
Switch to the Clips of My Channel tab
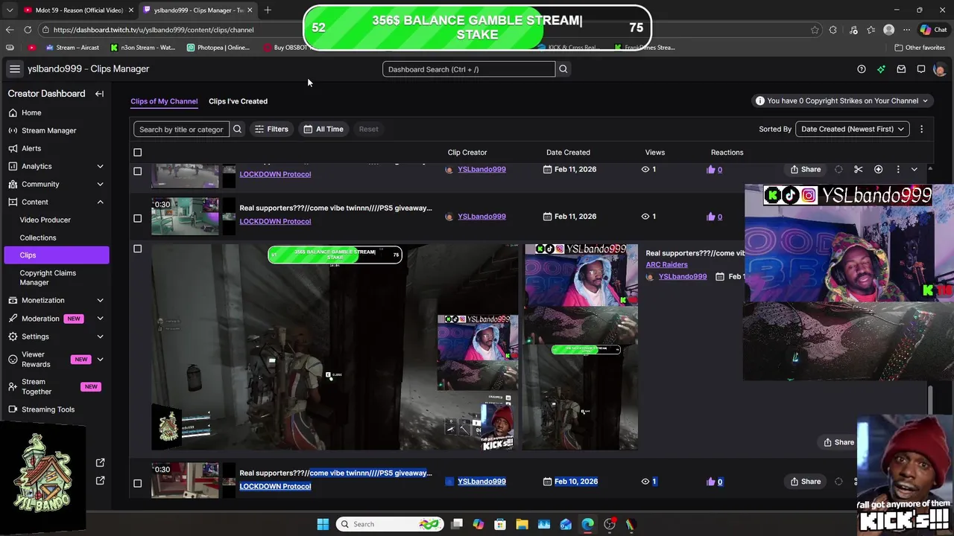164,101
